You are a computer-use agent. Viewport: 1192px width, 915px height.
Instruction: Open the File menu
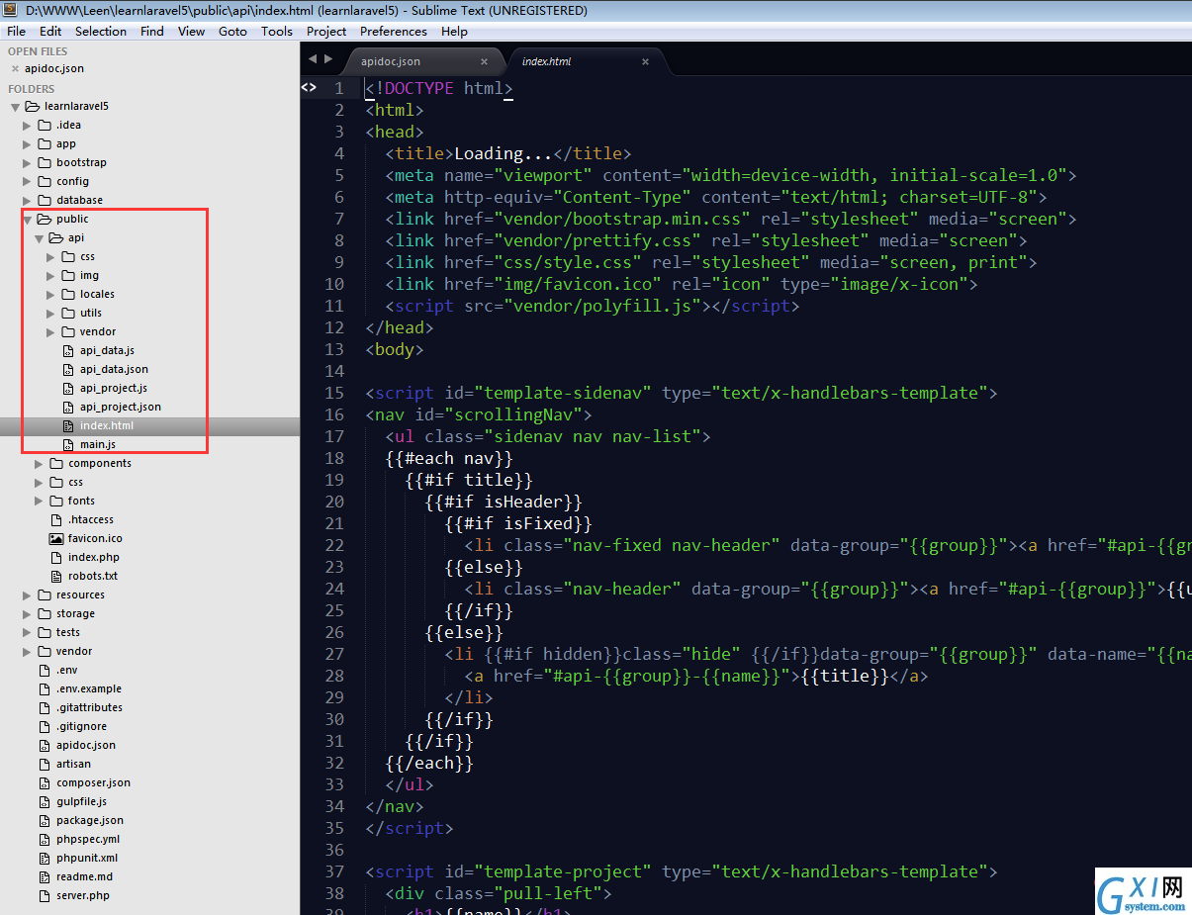tap(16, 31)
